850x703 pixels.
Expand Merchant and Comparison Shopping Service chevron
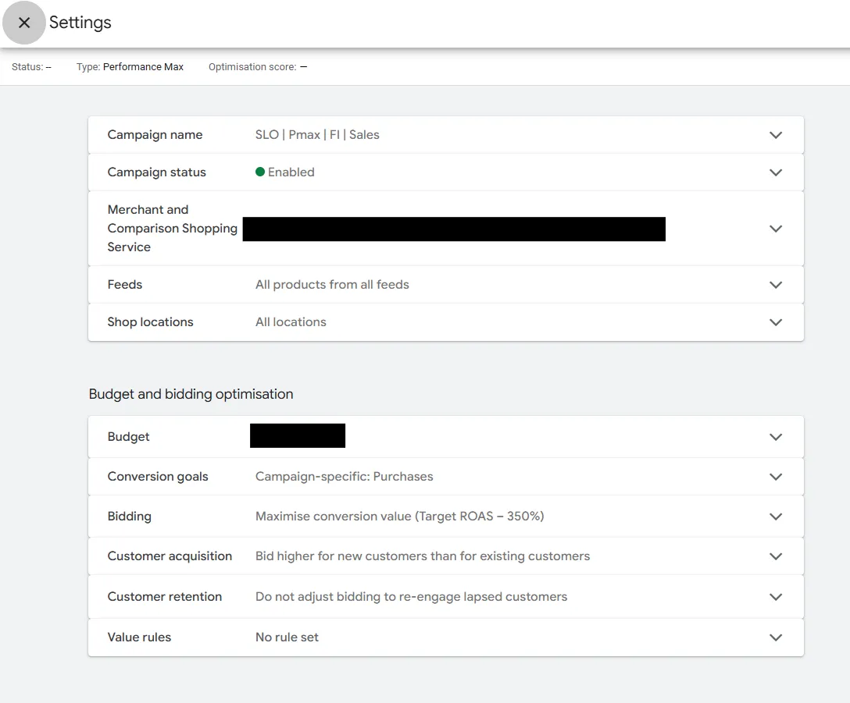pos(775,229)
